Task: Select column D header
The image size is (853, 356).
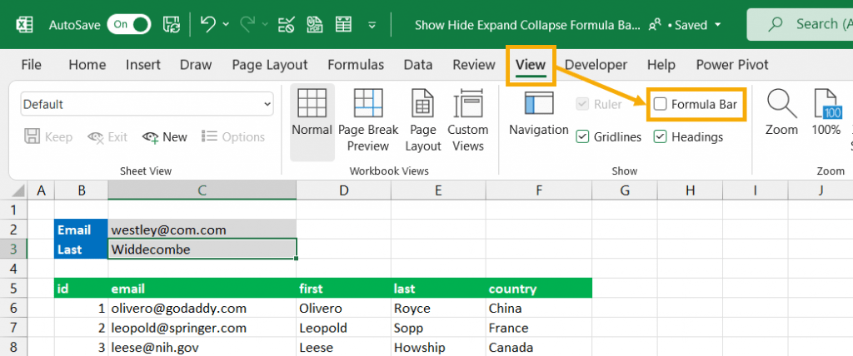Action: point(343,191)
